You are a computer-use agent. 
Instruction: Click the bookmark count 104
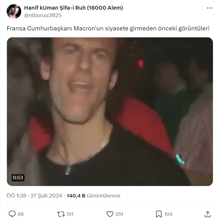point(168,214)
